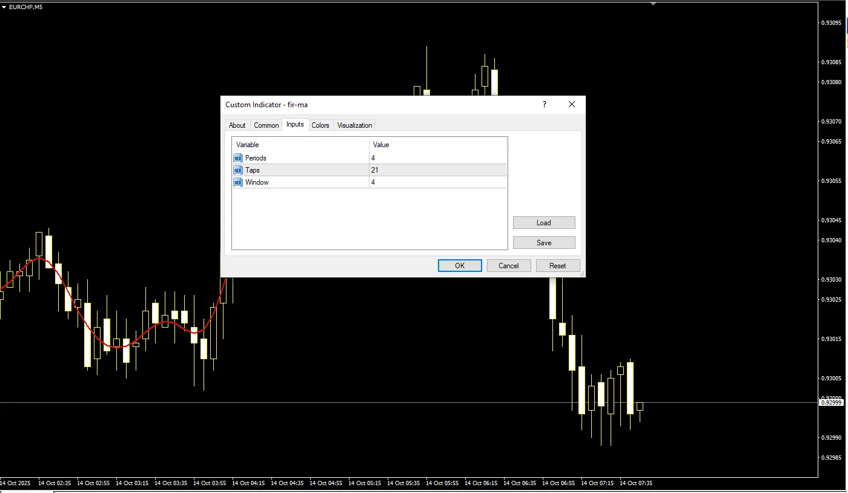Image resolution: width=848 pixels, height=493 pixels.
Task: Click the chart shift triangle marker
Action: pyautogui.click(x=653, y=4)
